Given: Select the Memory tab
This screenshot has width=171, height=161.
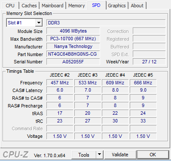Looking at the screenshot, I should pyautogui.click(x=76, y=6).
